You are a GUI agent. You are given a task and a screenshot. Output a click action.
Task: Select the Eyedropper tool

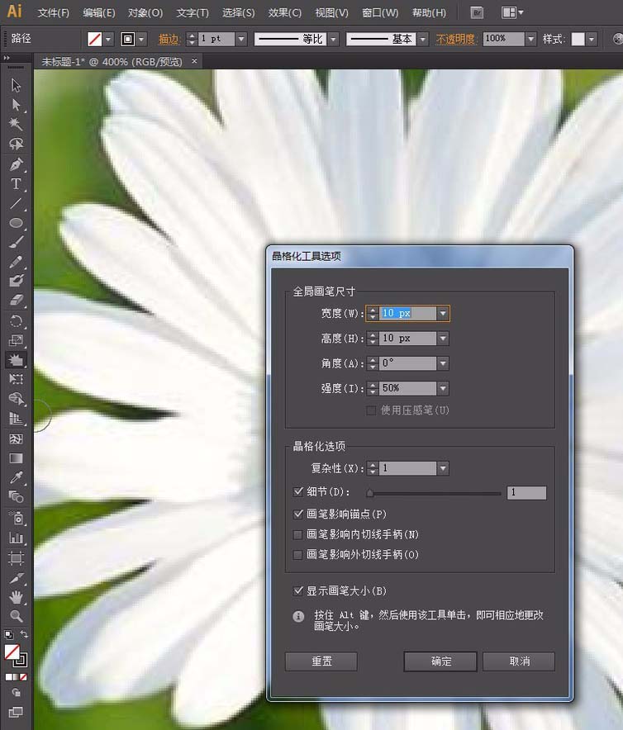pos(16,478)
